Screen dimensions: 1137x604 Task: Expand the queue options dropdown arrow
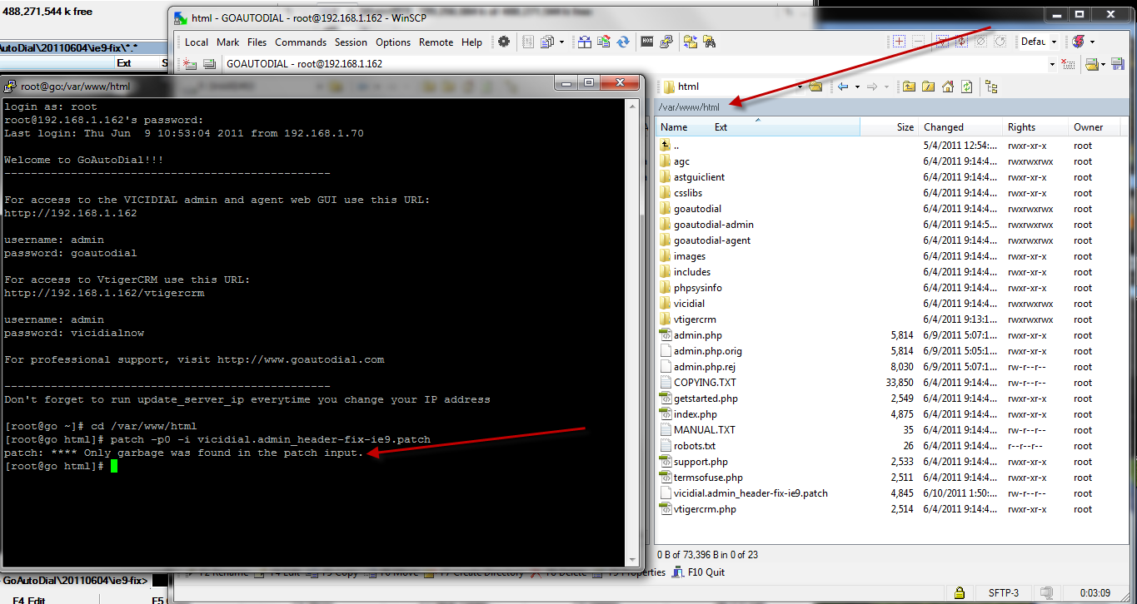(562, 42)
